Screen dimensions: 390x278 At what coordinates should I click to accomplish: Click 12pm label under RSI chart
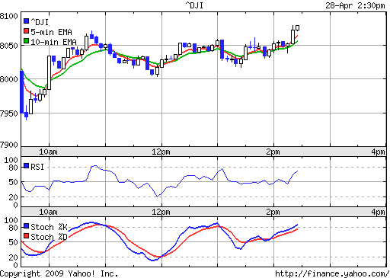pos(161,212)
